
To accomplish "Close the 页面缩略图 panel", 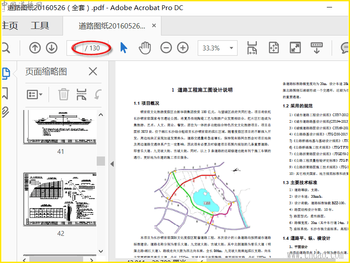I will point(93,71).
